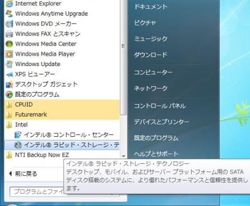Open 既定のプログラム icon in program list
Image resolution: width=250 pixels, height=206 pixels.
[9, 95]
